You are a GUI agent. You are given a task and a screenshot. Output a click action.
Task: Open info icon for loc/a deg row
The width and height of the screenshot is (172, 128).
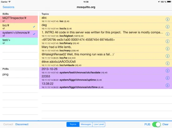pyautogui.click(x=168, y=27)
